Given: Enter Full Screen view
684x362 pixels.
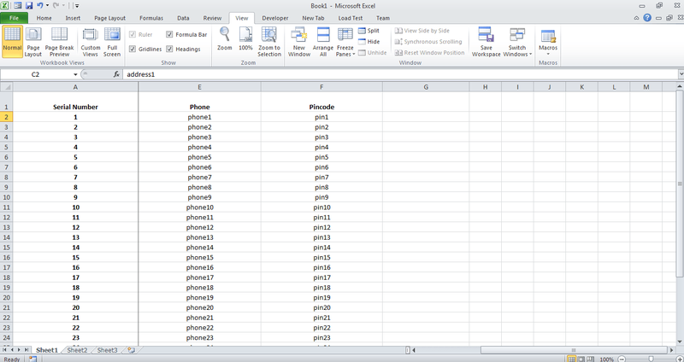Looking at the screenshot, I should click(x=112, y=42).
